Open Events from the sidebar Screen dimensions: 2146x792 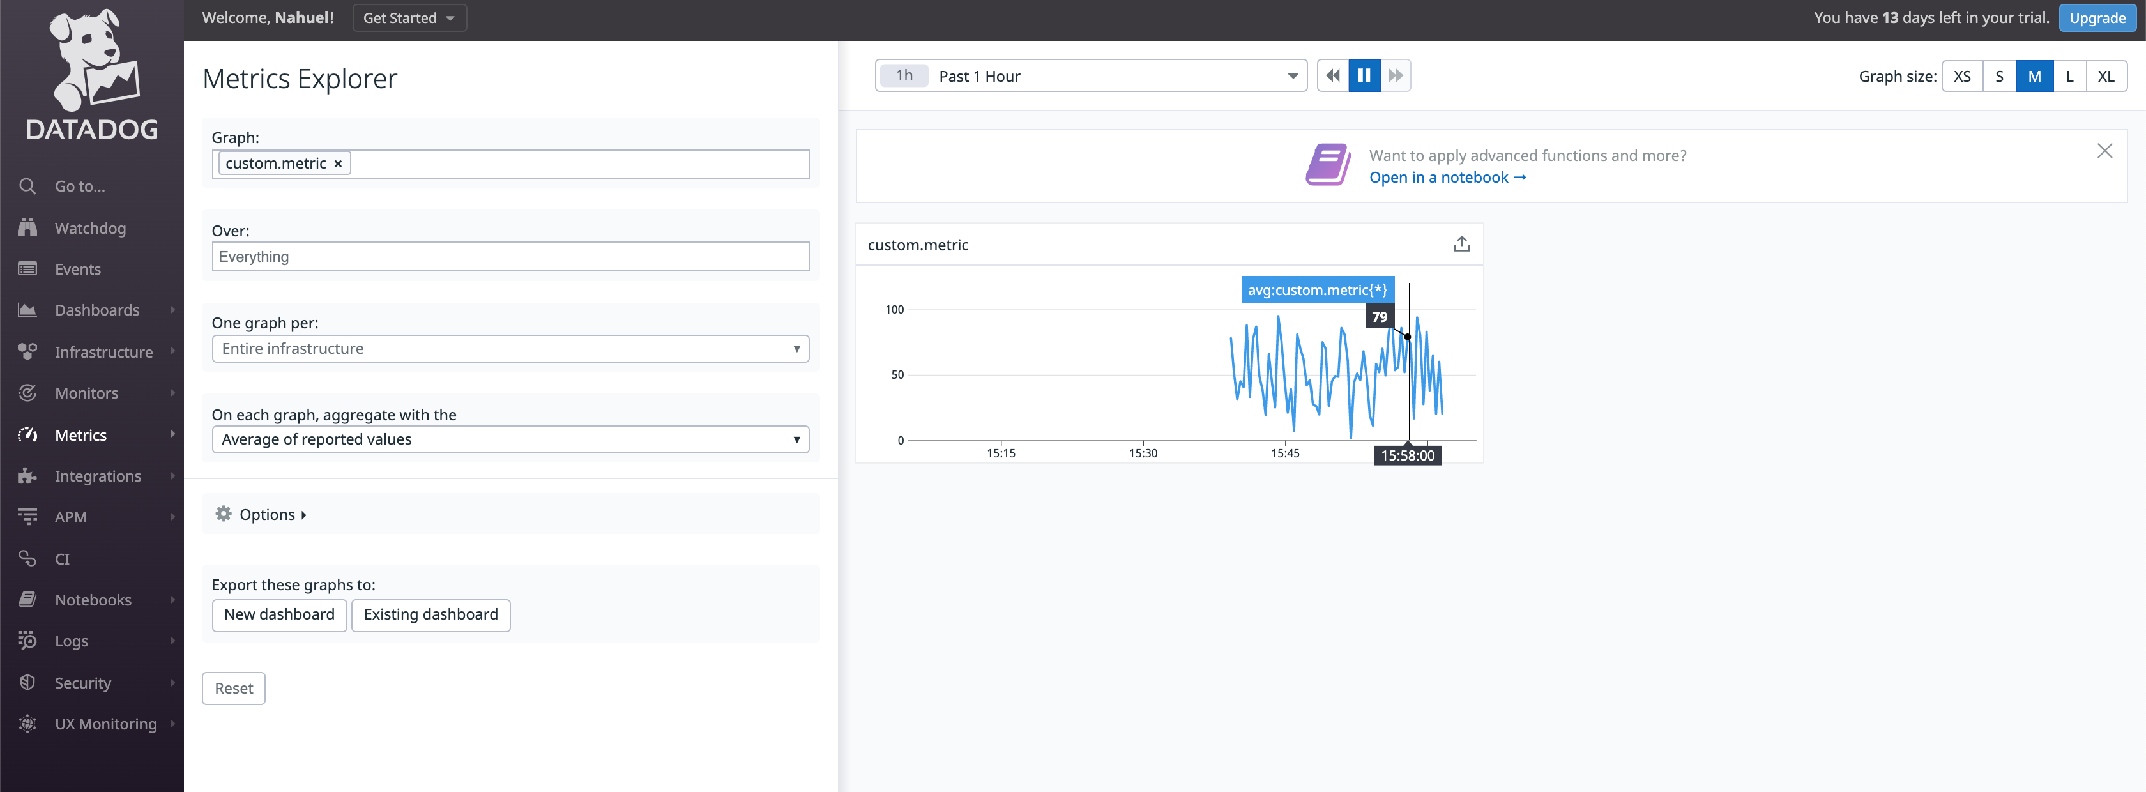[x=77, y=269]
